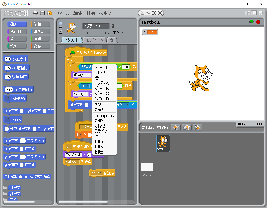Open the yahoo broadcast message dropdown
This screenshot has height=208, width=267.
click(x=78, y=162)
